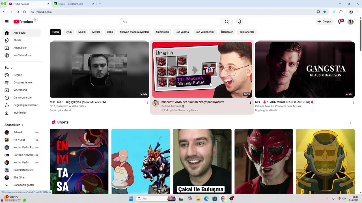Open Oynatma listeleri in sidebar

(x=21, y=83)
